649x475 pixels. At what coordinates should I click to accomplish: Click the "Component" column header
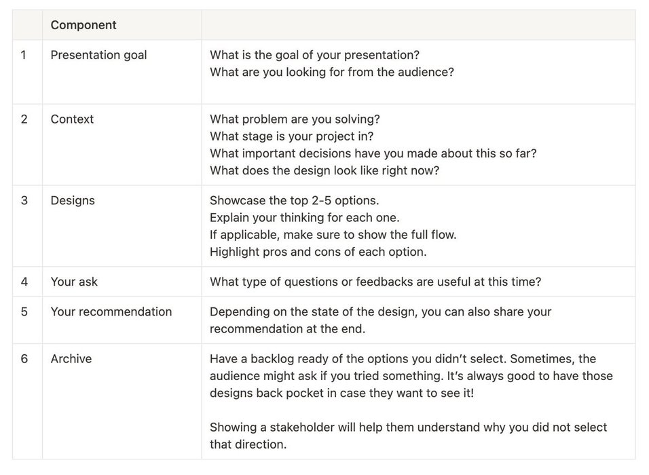coord(84,25)
